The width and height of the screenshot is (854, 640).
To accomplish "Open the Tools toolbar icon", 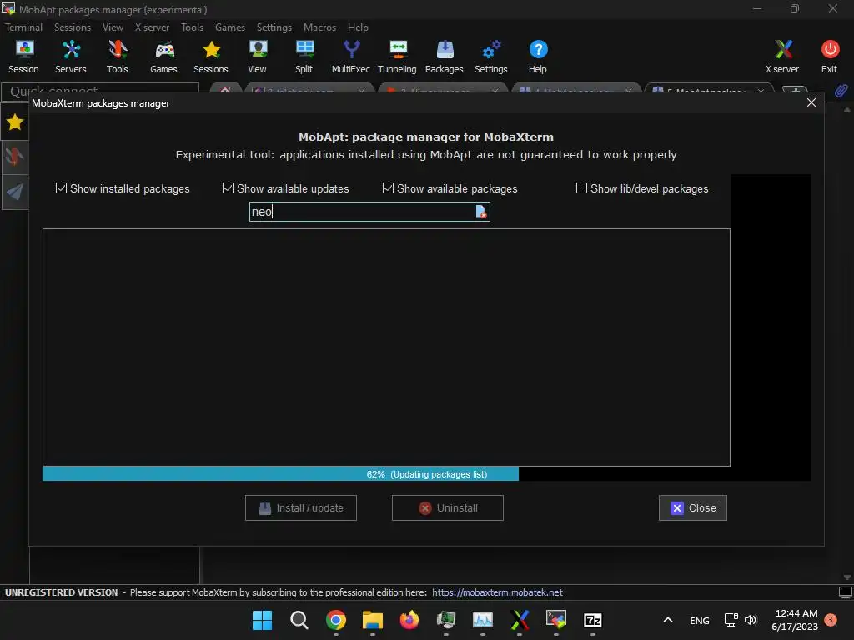I will [118, 57].
